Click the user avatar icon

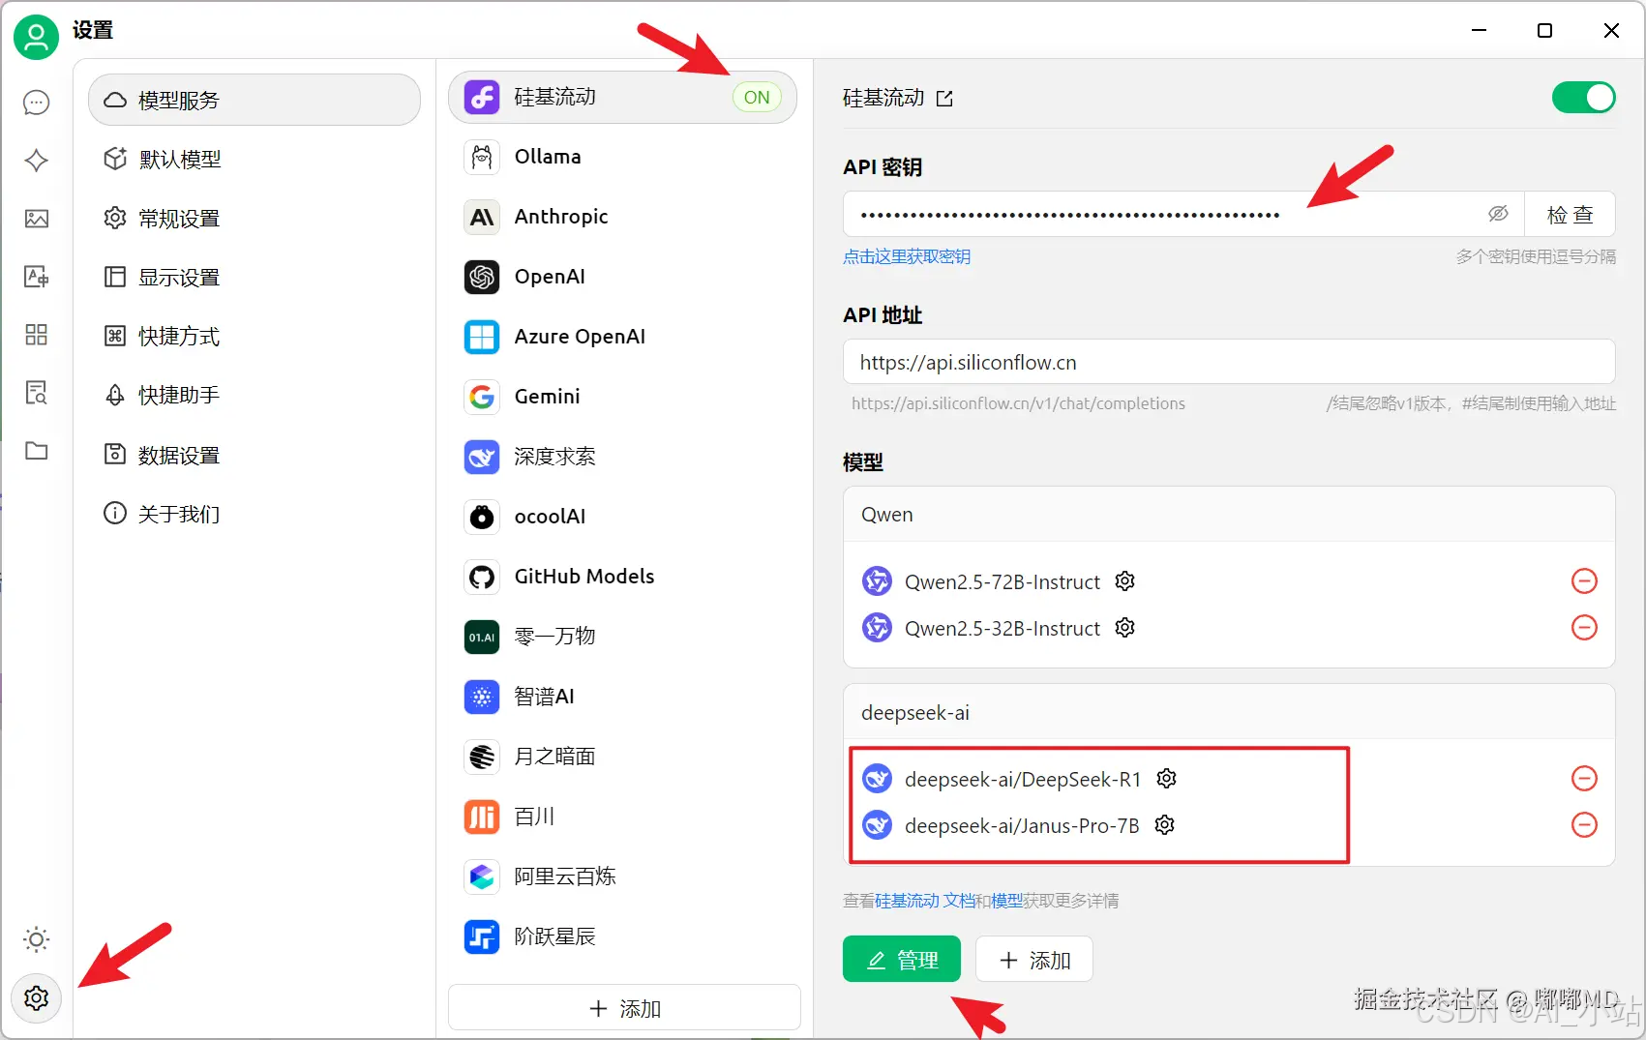(x=36, y=38)
